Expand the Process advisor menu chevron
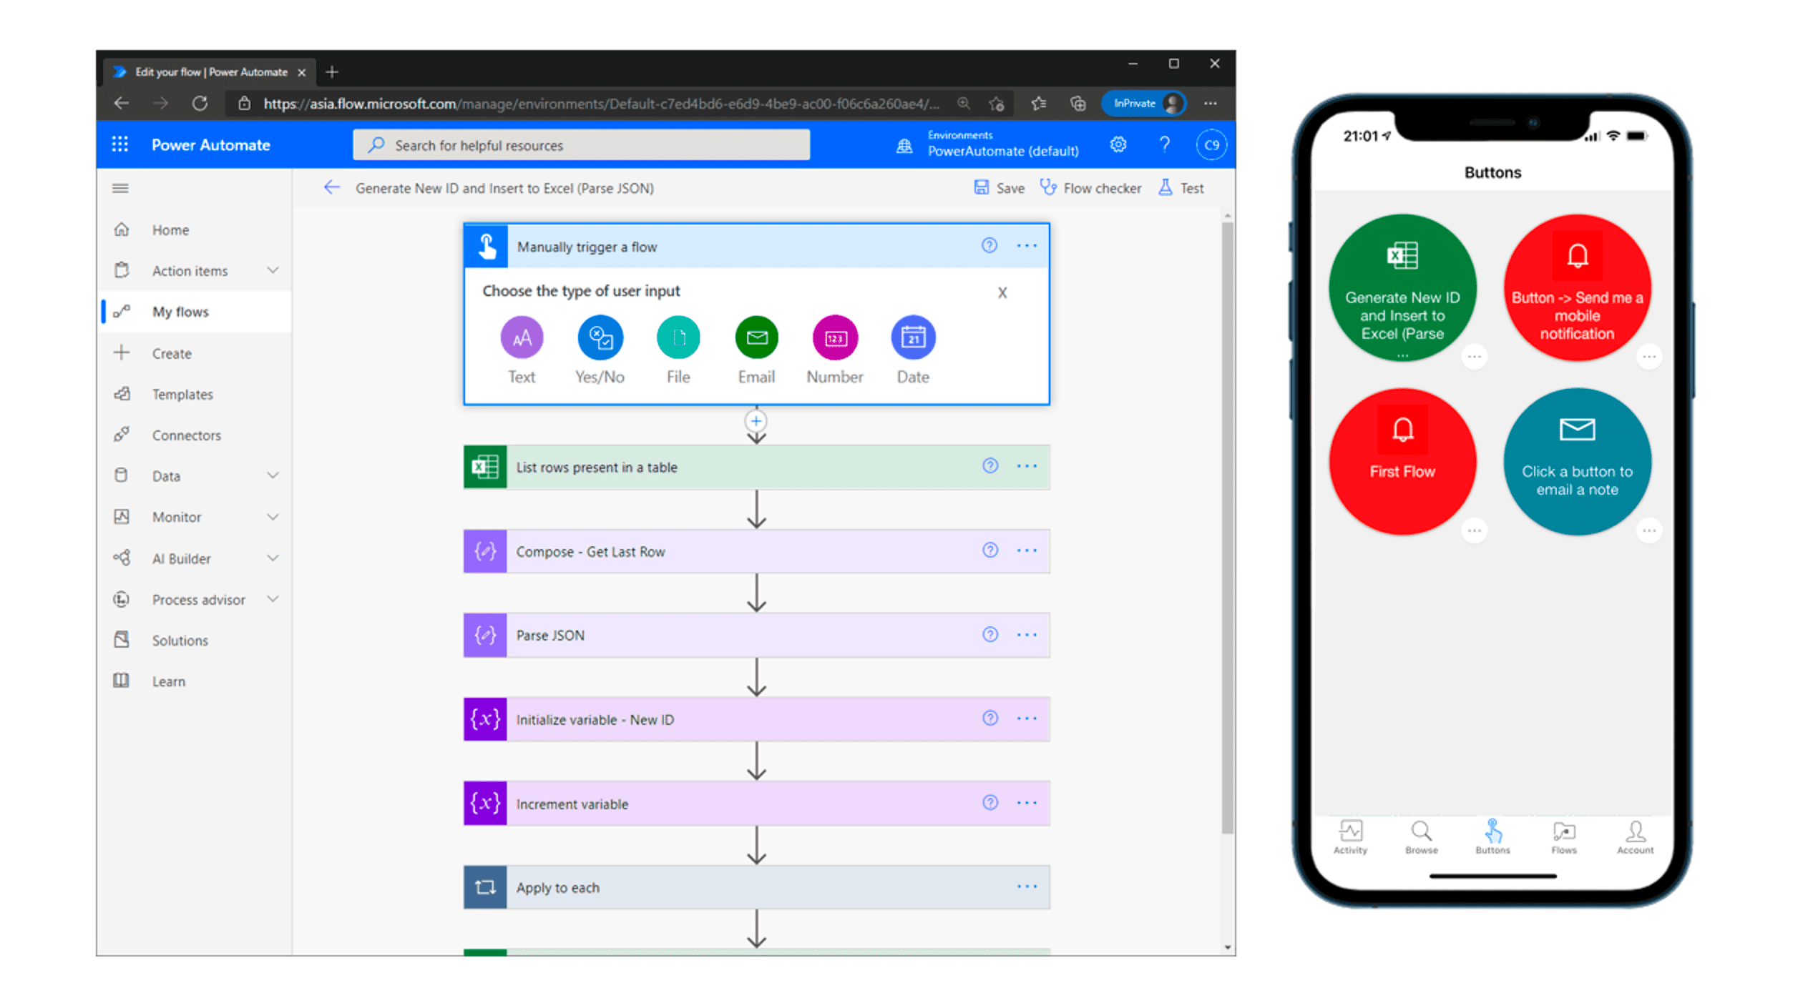The width and height of the screenshot is (1803, 1008). 273,598
